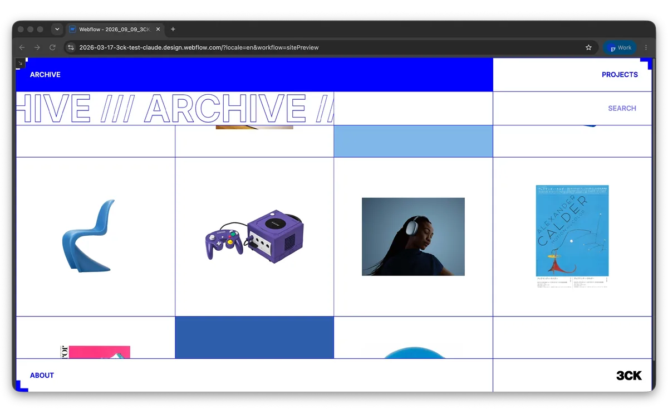The width and height of the screenshot is (668, 418).
Task: Open a new browser tab
Action: [x=173, y=29]
